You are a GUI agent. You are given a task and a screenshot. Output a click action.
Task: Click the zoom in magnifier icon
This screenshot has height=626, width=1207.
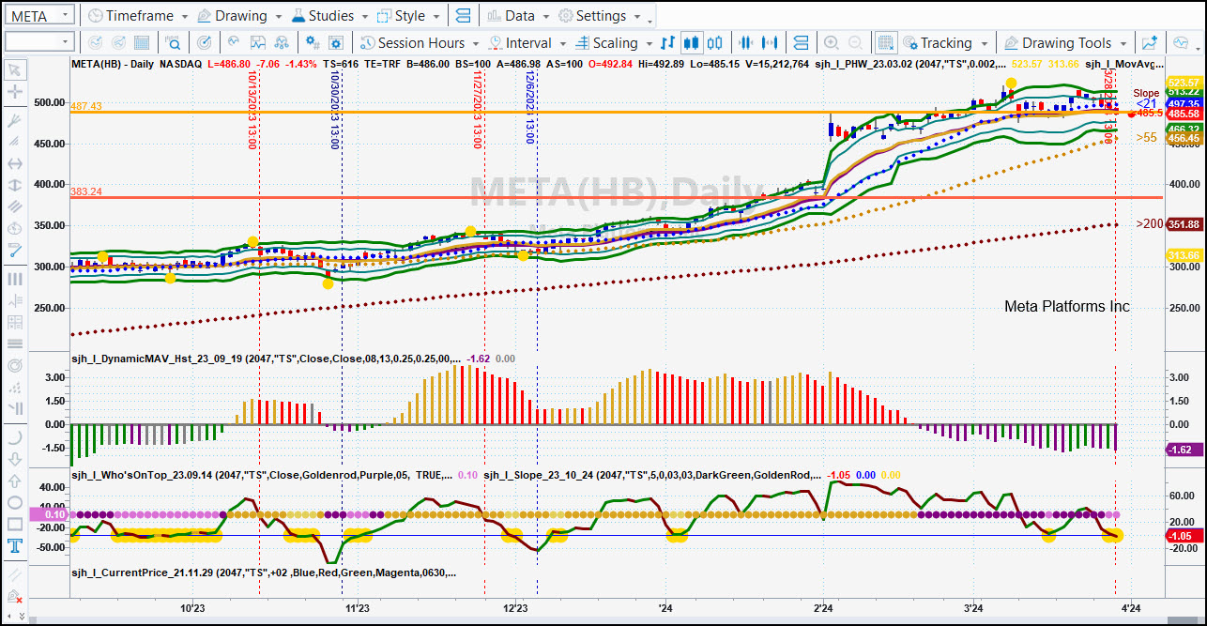point(831,42)
